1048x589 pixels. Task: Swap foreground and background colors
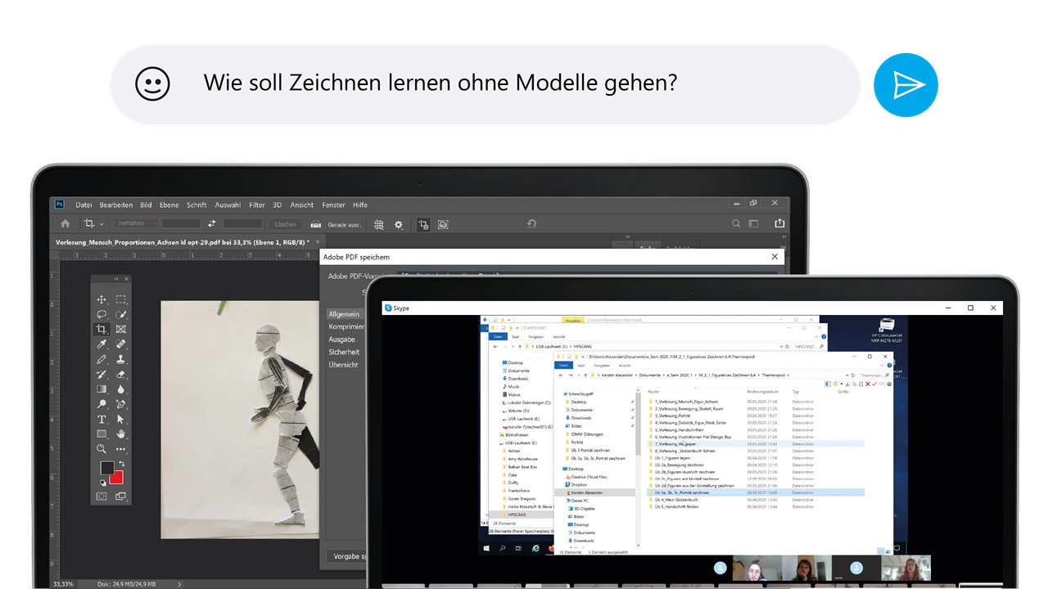pos(121,463)
